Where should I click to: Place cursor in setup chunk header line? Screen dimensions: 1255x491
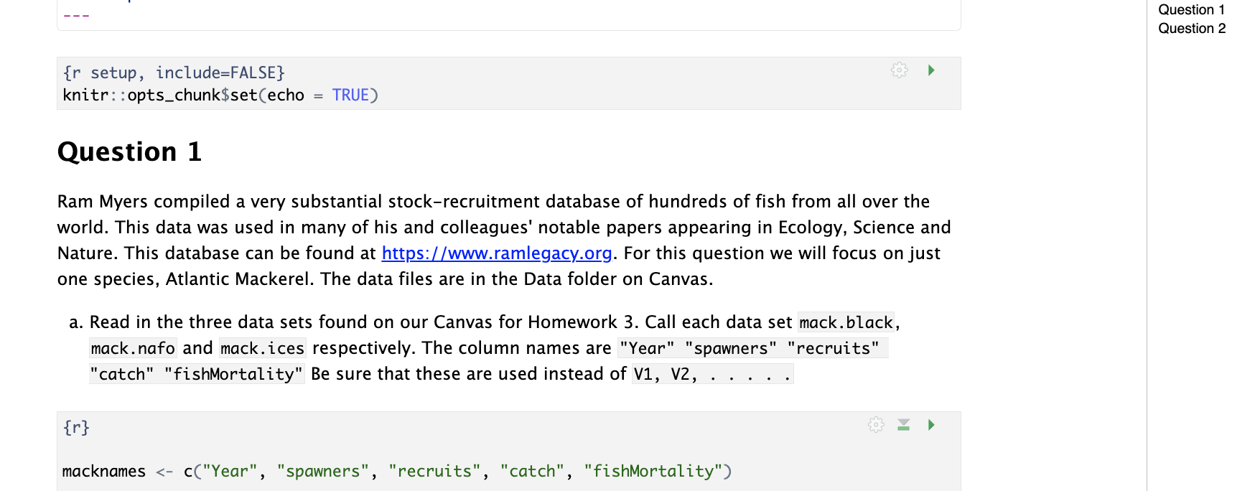click(174, 73)
